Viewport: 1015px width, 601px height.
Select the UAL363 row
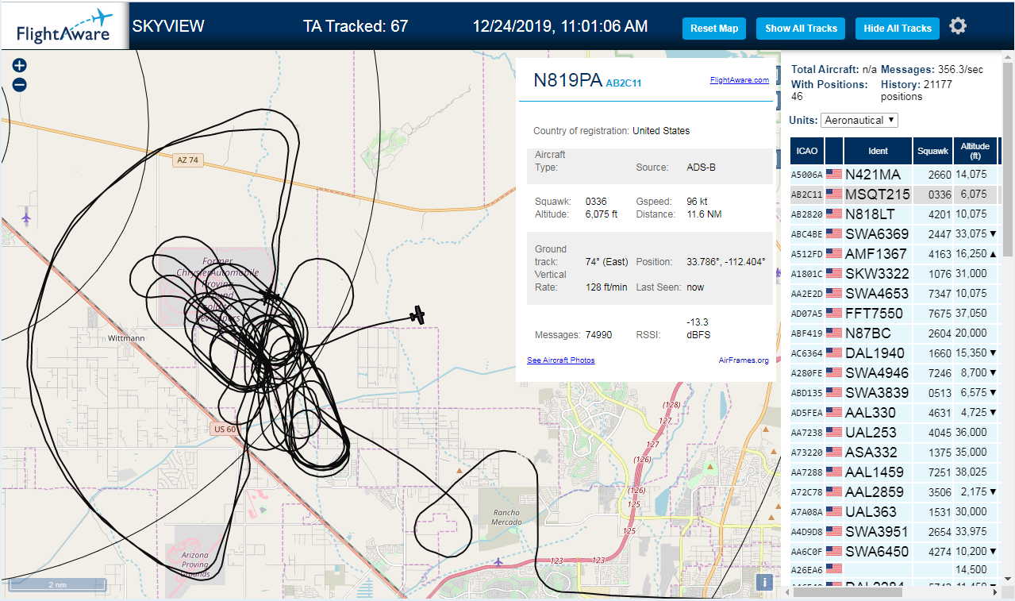[x=895, y=511]
